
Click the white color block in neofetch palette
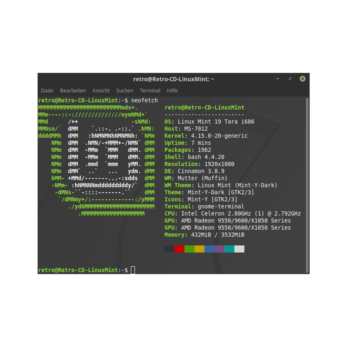239,249
